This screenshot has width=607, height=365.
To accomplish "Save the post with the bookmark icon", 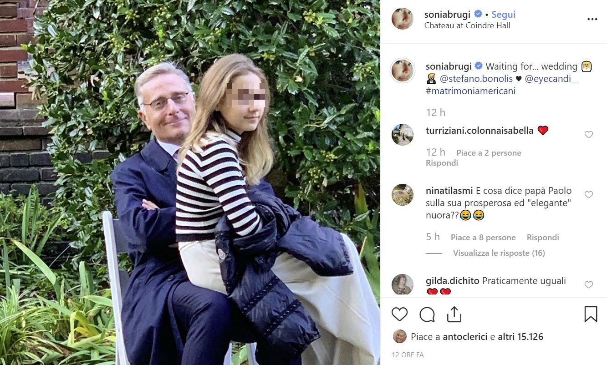I will pyautogui.click(x=590, y=314).
